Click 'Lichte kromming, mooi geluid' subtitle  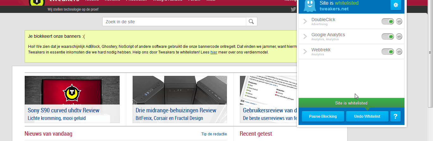[x=57, y=118]
